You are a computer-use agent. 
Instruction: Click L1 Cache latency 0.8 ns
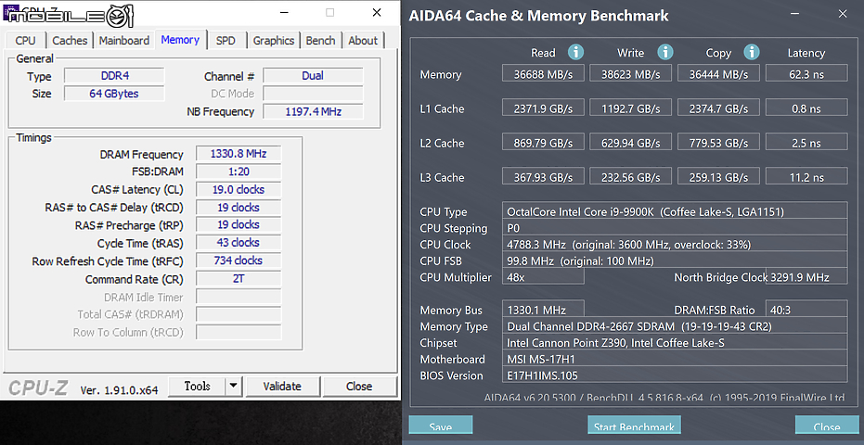[806, 108]
